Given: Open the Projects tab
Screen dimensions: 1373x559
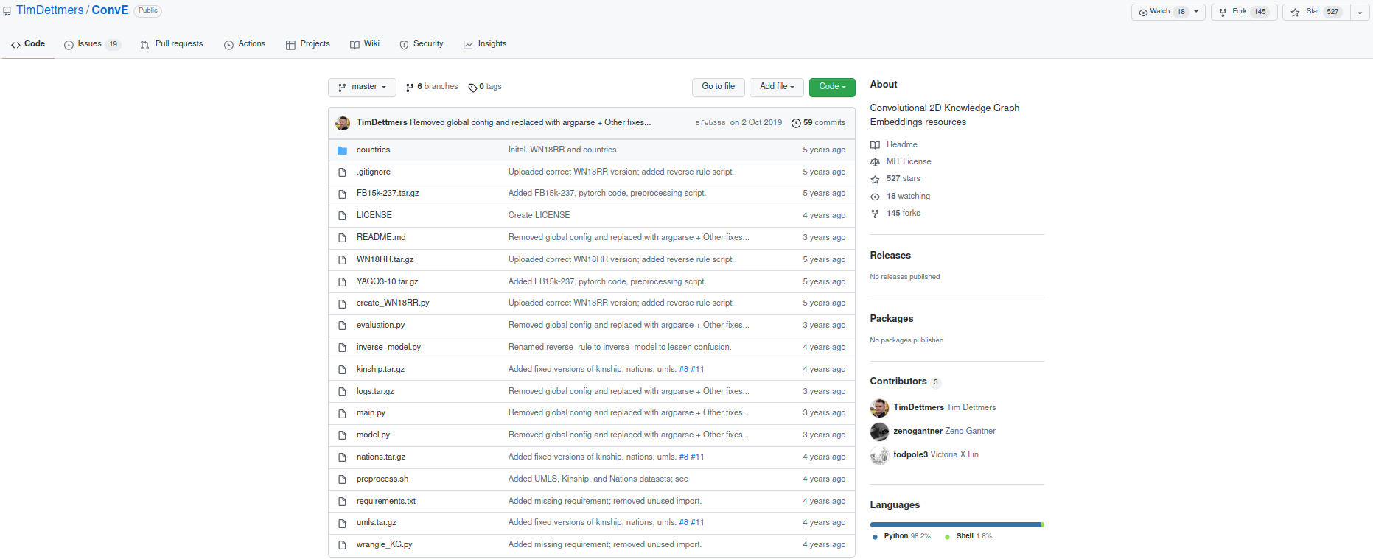Looking at the screenshot, I should 308,44.
